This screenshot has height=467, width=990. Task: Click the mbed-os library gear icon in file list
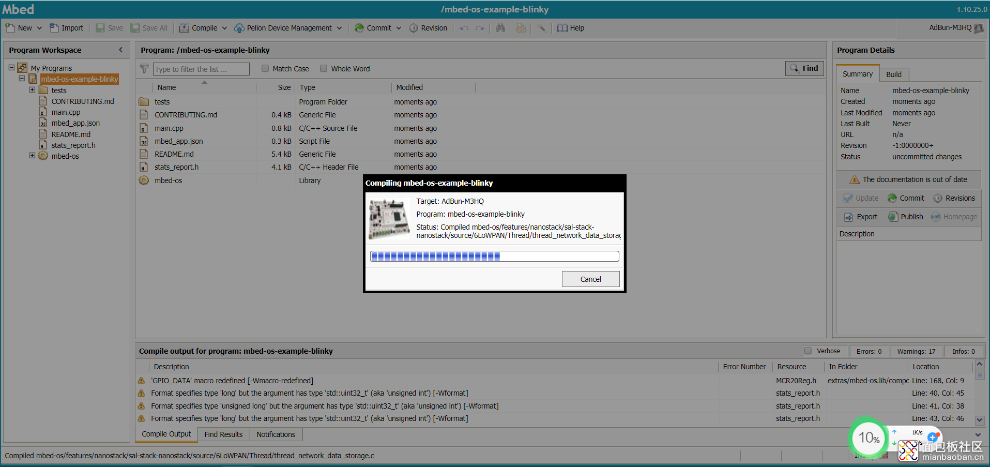pyautogui.click(x=144, y=180)
